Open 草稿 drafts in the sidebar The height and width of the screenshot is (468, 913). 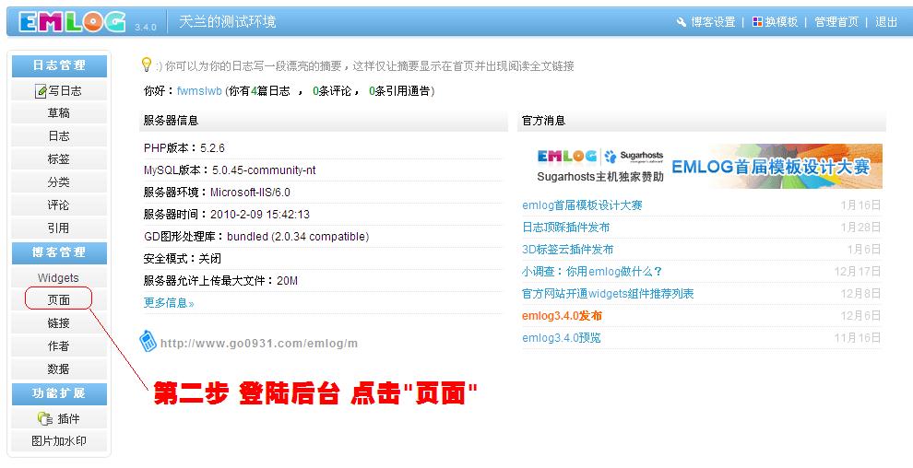(59, 112)
